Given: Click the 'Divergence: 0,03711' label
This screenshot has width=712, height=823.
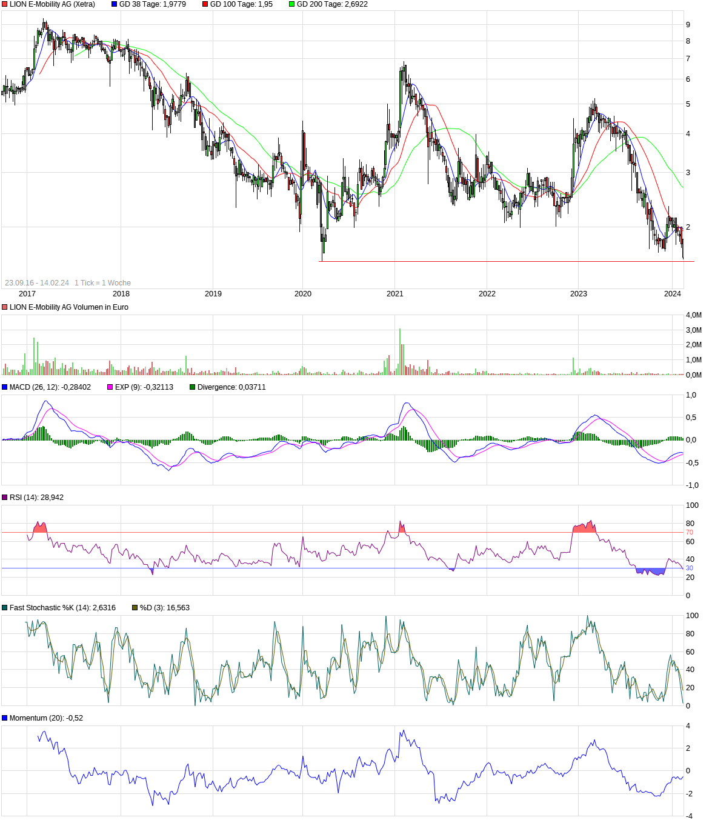Looking at the screenshot, I should point(231,387).
